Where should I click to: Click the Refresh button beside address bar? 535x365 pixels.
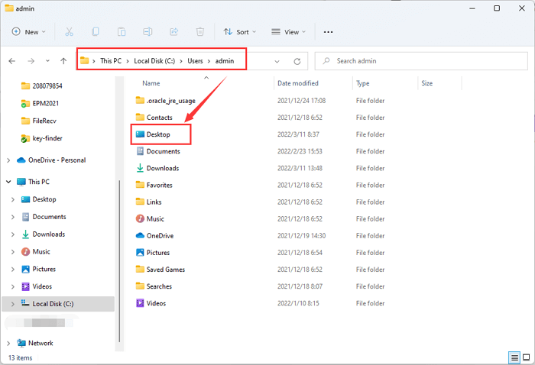pyautogui.click(x=297, y=61)
